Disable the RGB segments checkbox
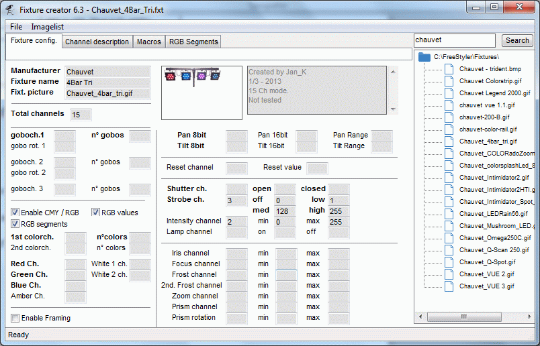This screenshot has width=540, height=346. pos(15,224)
